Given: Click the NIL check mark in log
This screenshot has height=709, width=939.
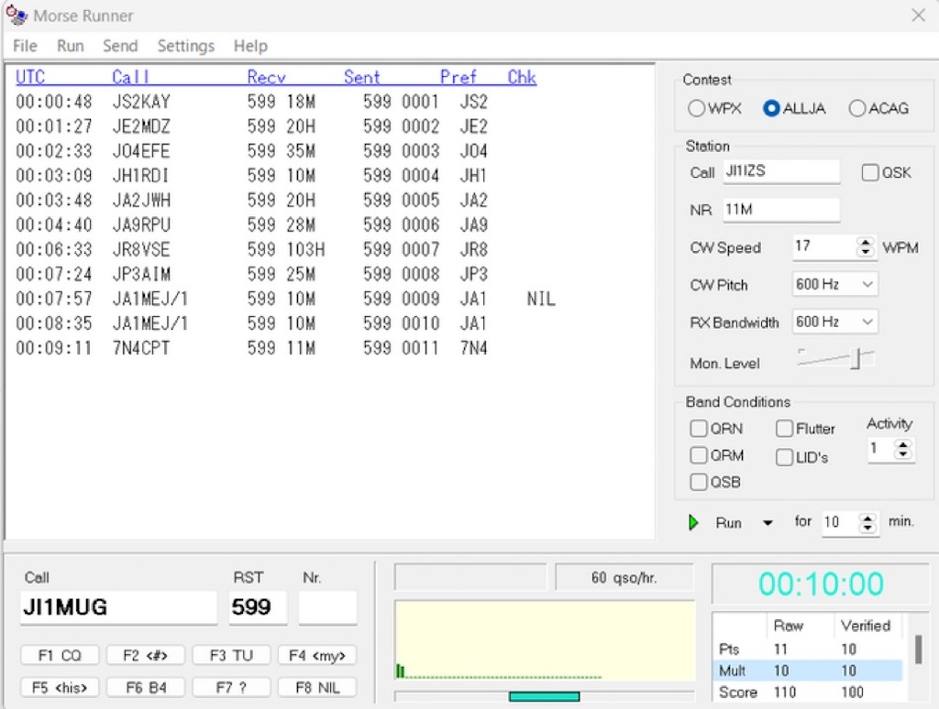Looking at the screenshot, I should (x=541, y=299).
